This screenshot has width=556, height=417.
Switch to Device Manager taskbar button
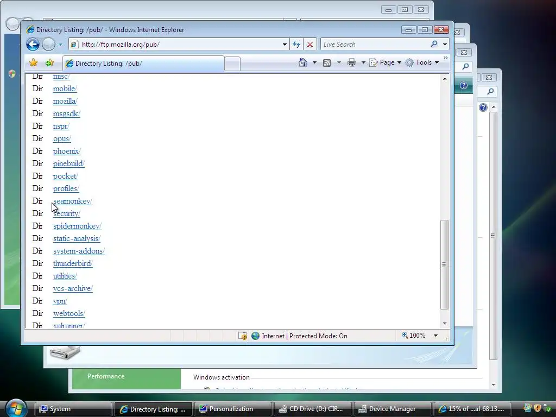392,409
